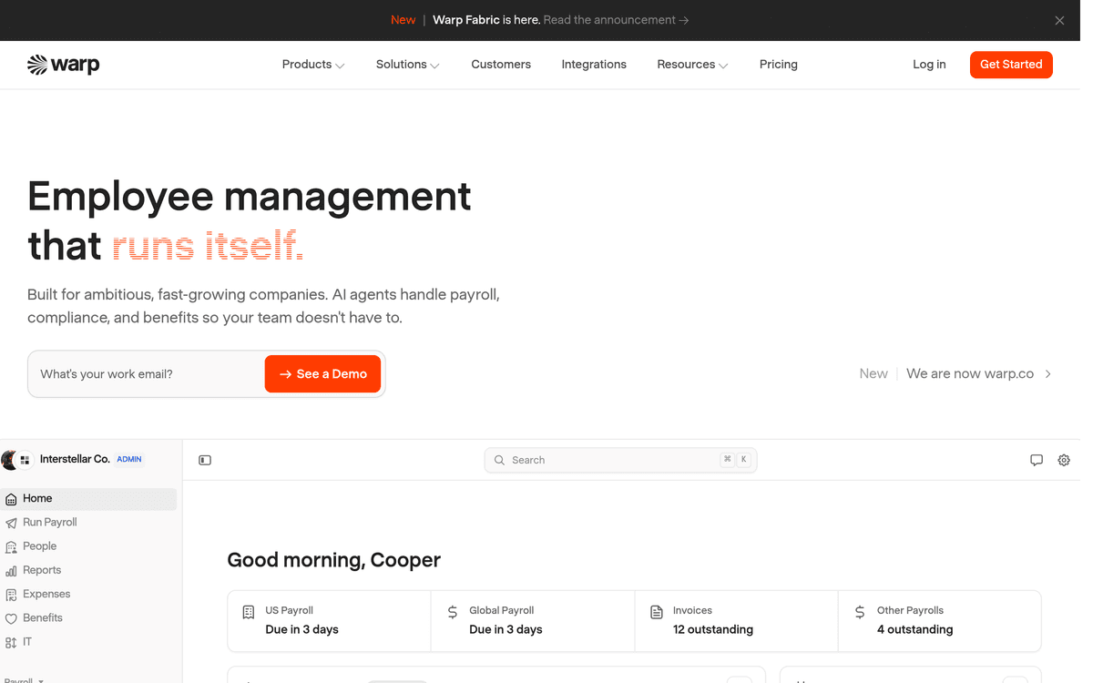Click the People icon in sidebar

point(11,547)
